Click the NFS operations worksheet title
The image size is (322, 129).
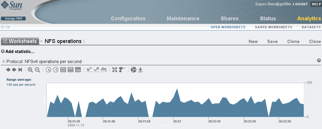point(63,41)
